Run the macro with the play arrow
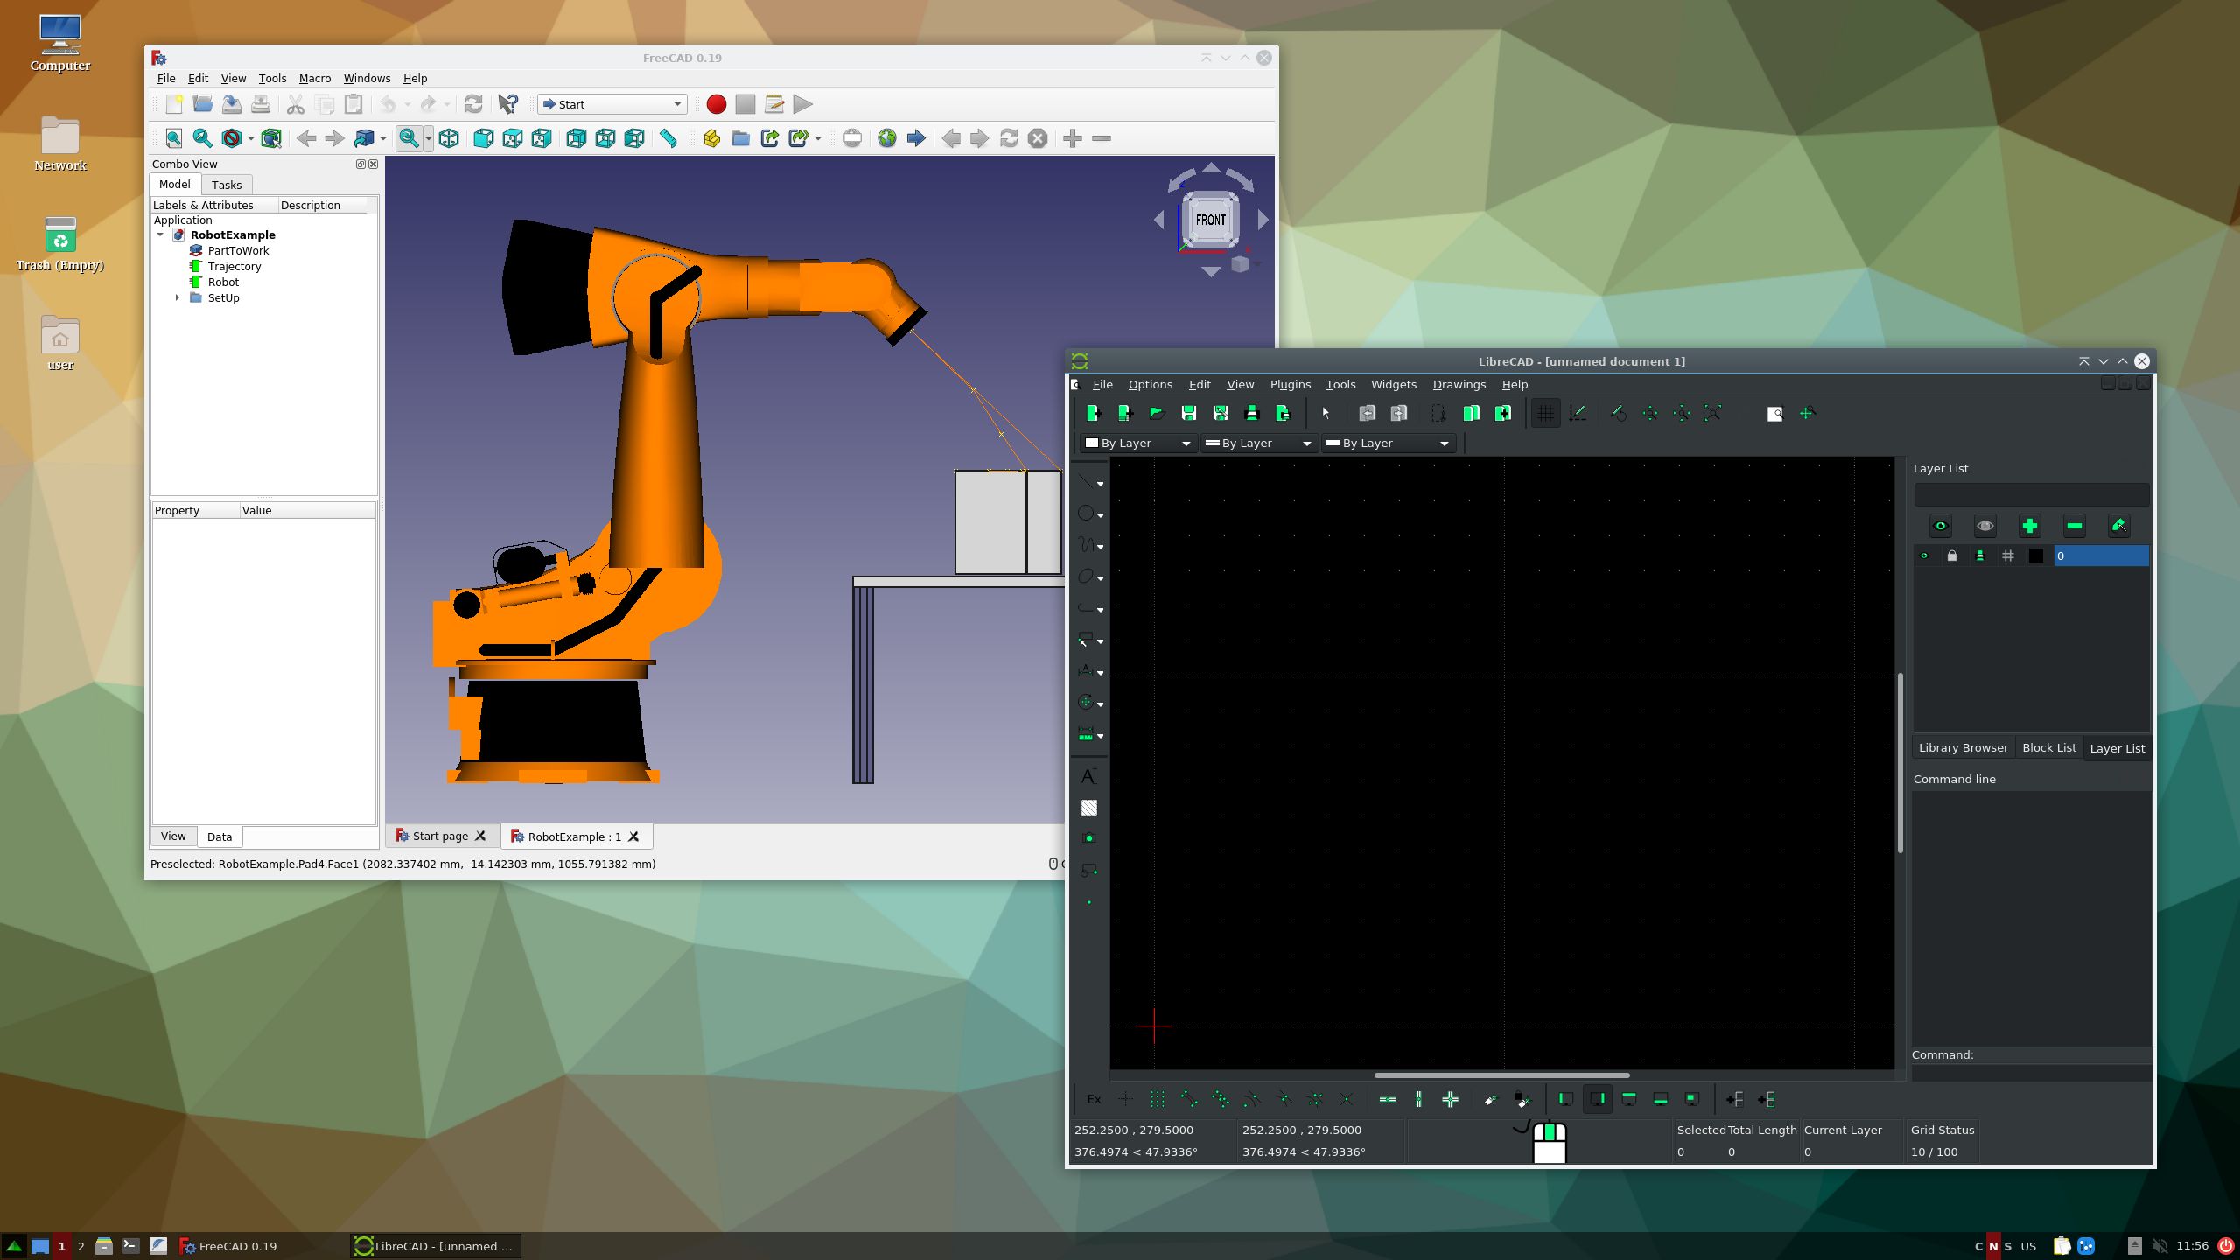2240x1260 pixels. tap(802, 104)
